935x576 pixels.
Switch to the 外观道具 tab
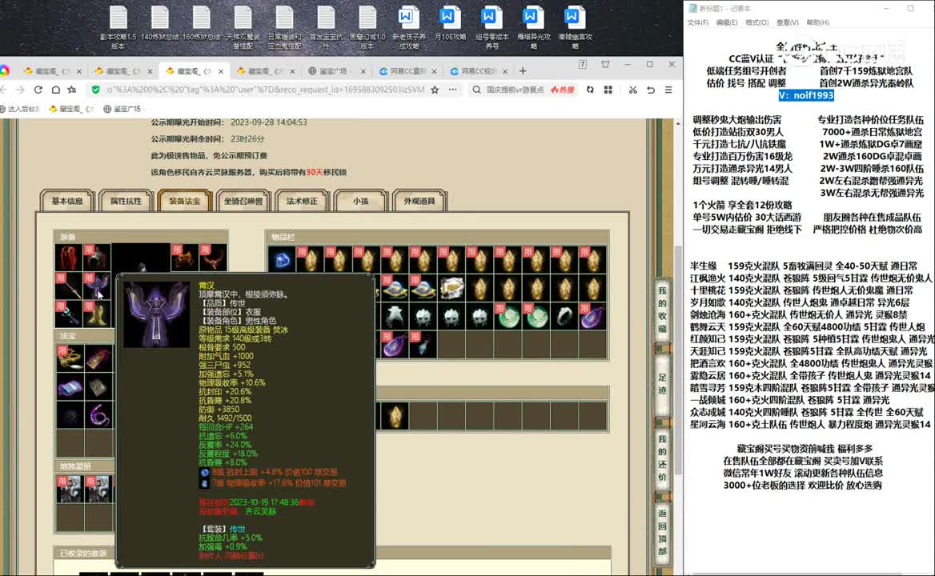tap(419, 202)
